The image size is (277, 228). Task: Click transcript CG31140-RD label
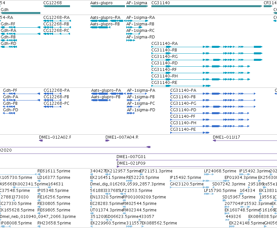(165, 63)
